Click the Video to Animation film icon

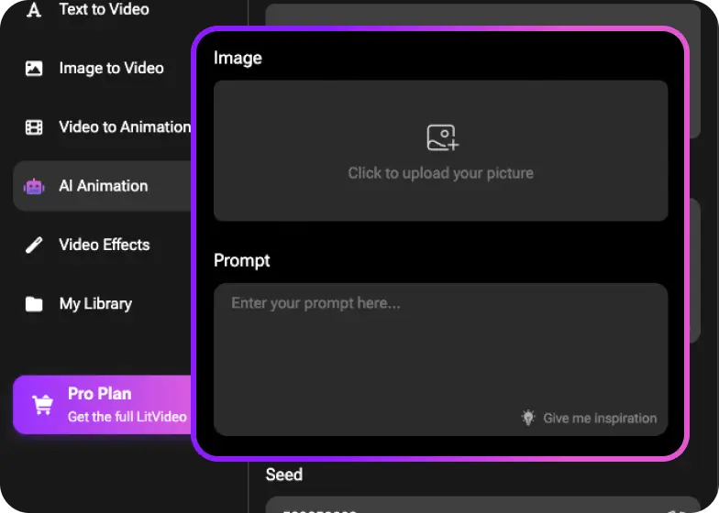[34, 127]
